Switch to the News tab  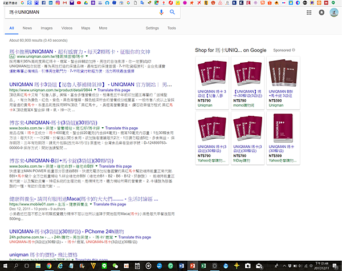27,28
